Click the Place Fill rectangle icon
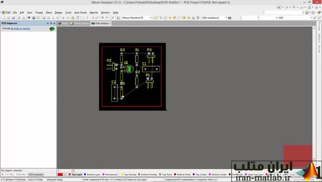 point(184,18)
